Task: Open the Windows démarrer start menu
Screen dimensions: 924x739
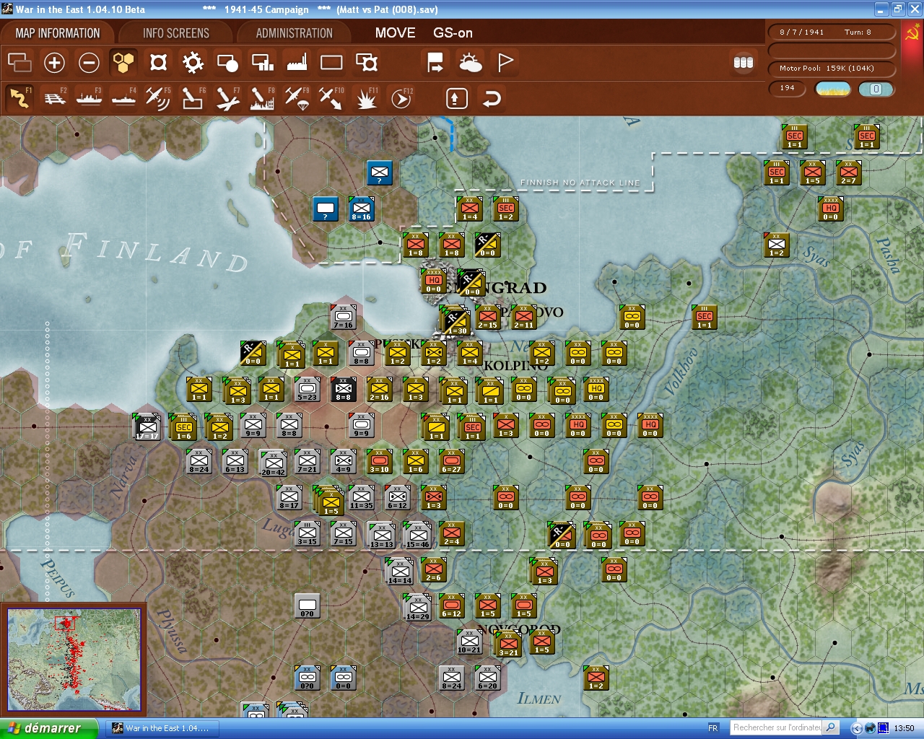Action: pos(48,728)
